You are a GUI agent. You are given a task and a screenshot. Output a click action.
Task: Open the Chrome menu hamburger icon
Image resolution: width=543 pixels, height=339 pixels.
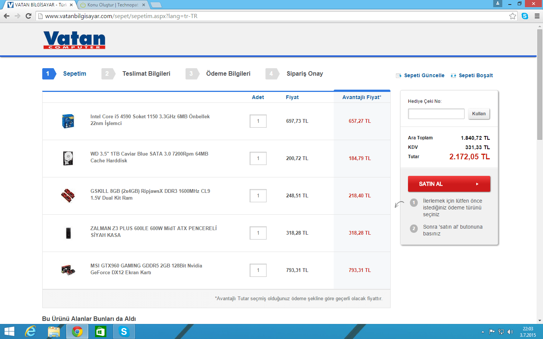pos(537,16)
